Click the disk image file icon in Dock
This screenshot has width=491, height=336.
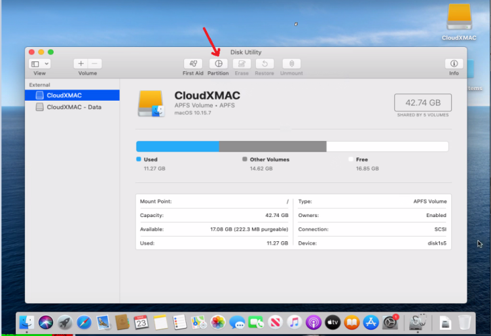tap(445, 322)
